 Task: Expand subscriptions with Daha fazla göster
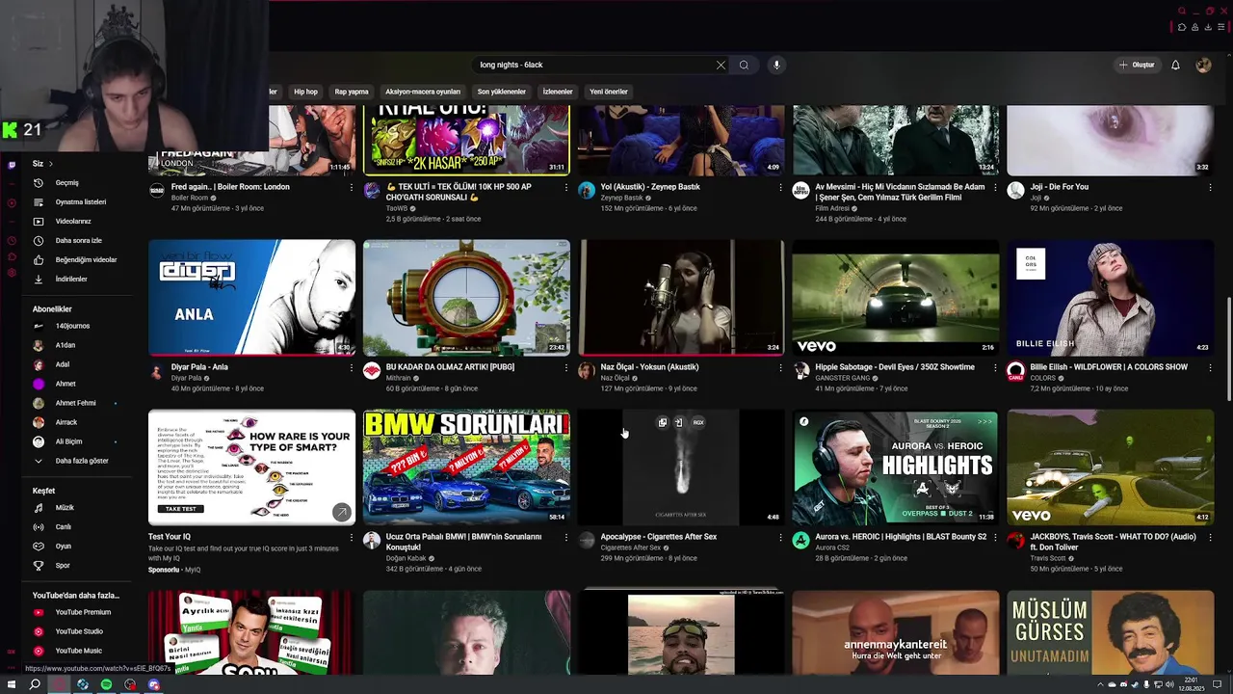click(x=82, y=461)
